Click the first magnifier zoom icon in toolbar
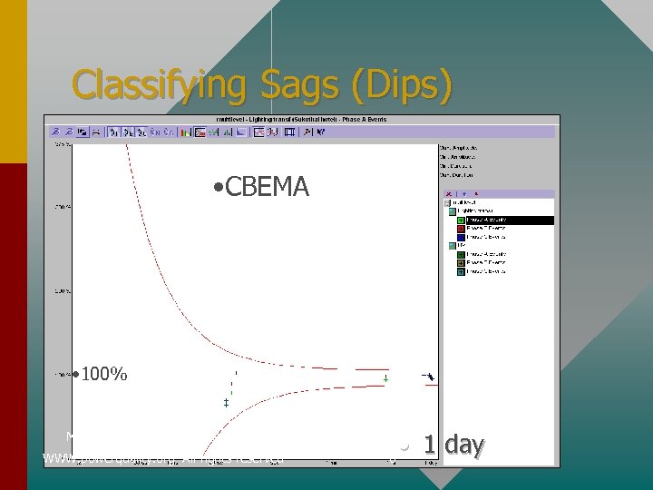Image resolution: width=653 pixels, height=490 pixels. pos(55,132)
